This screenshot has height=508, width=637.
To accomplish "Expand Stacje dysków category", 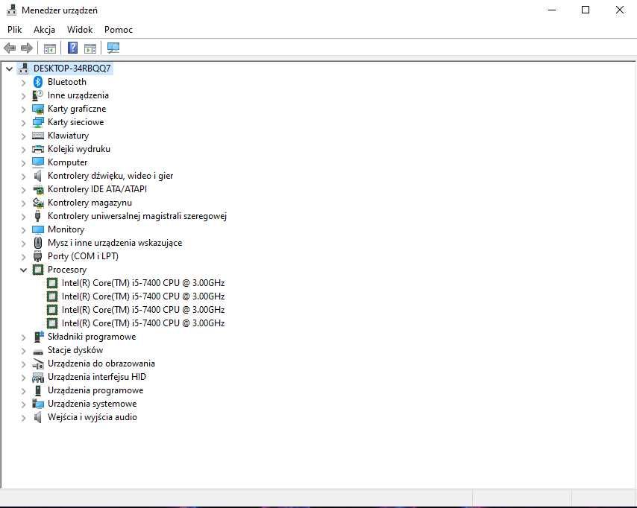I will click(24, 351).
